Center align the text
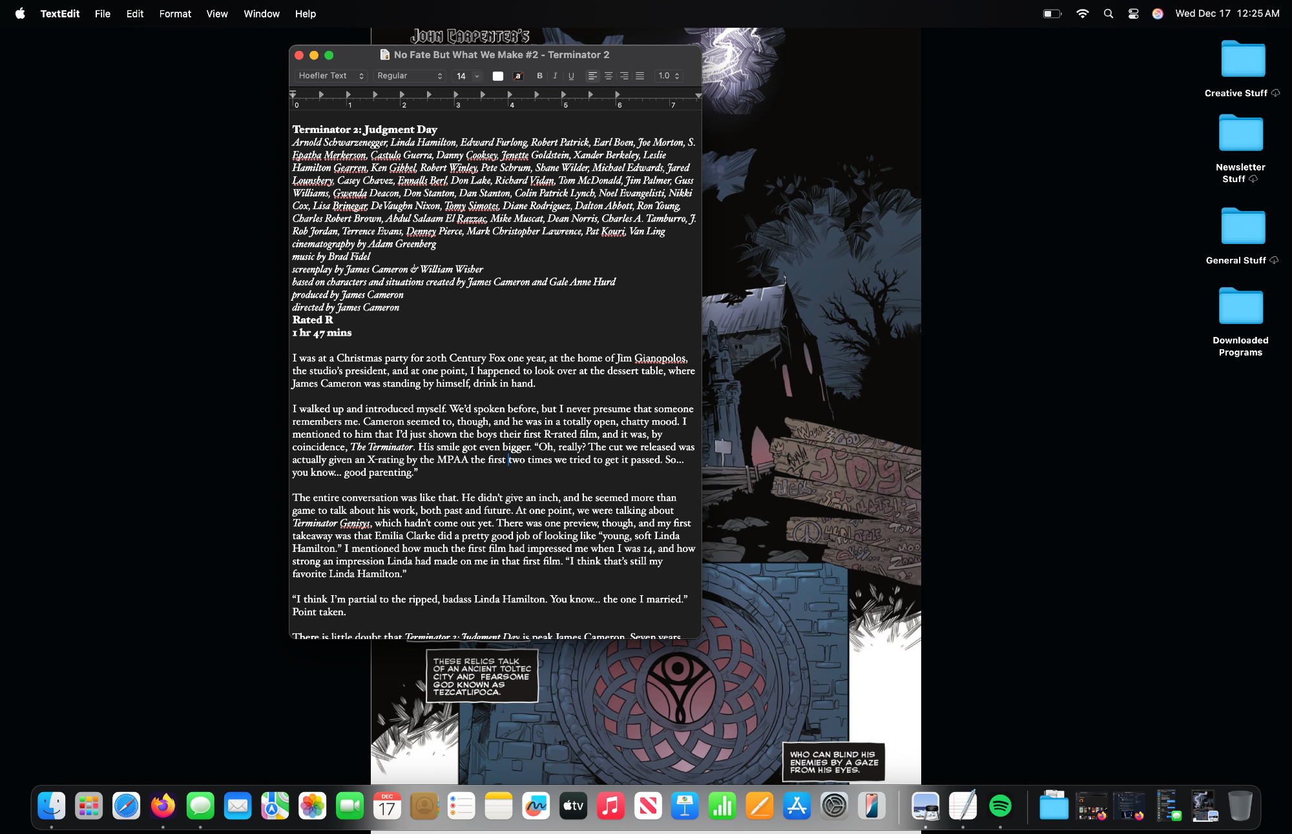The height and width of the screenshot is (834, 1292). pos(608,76)
